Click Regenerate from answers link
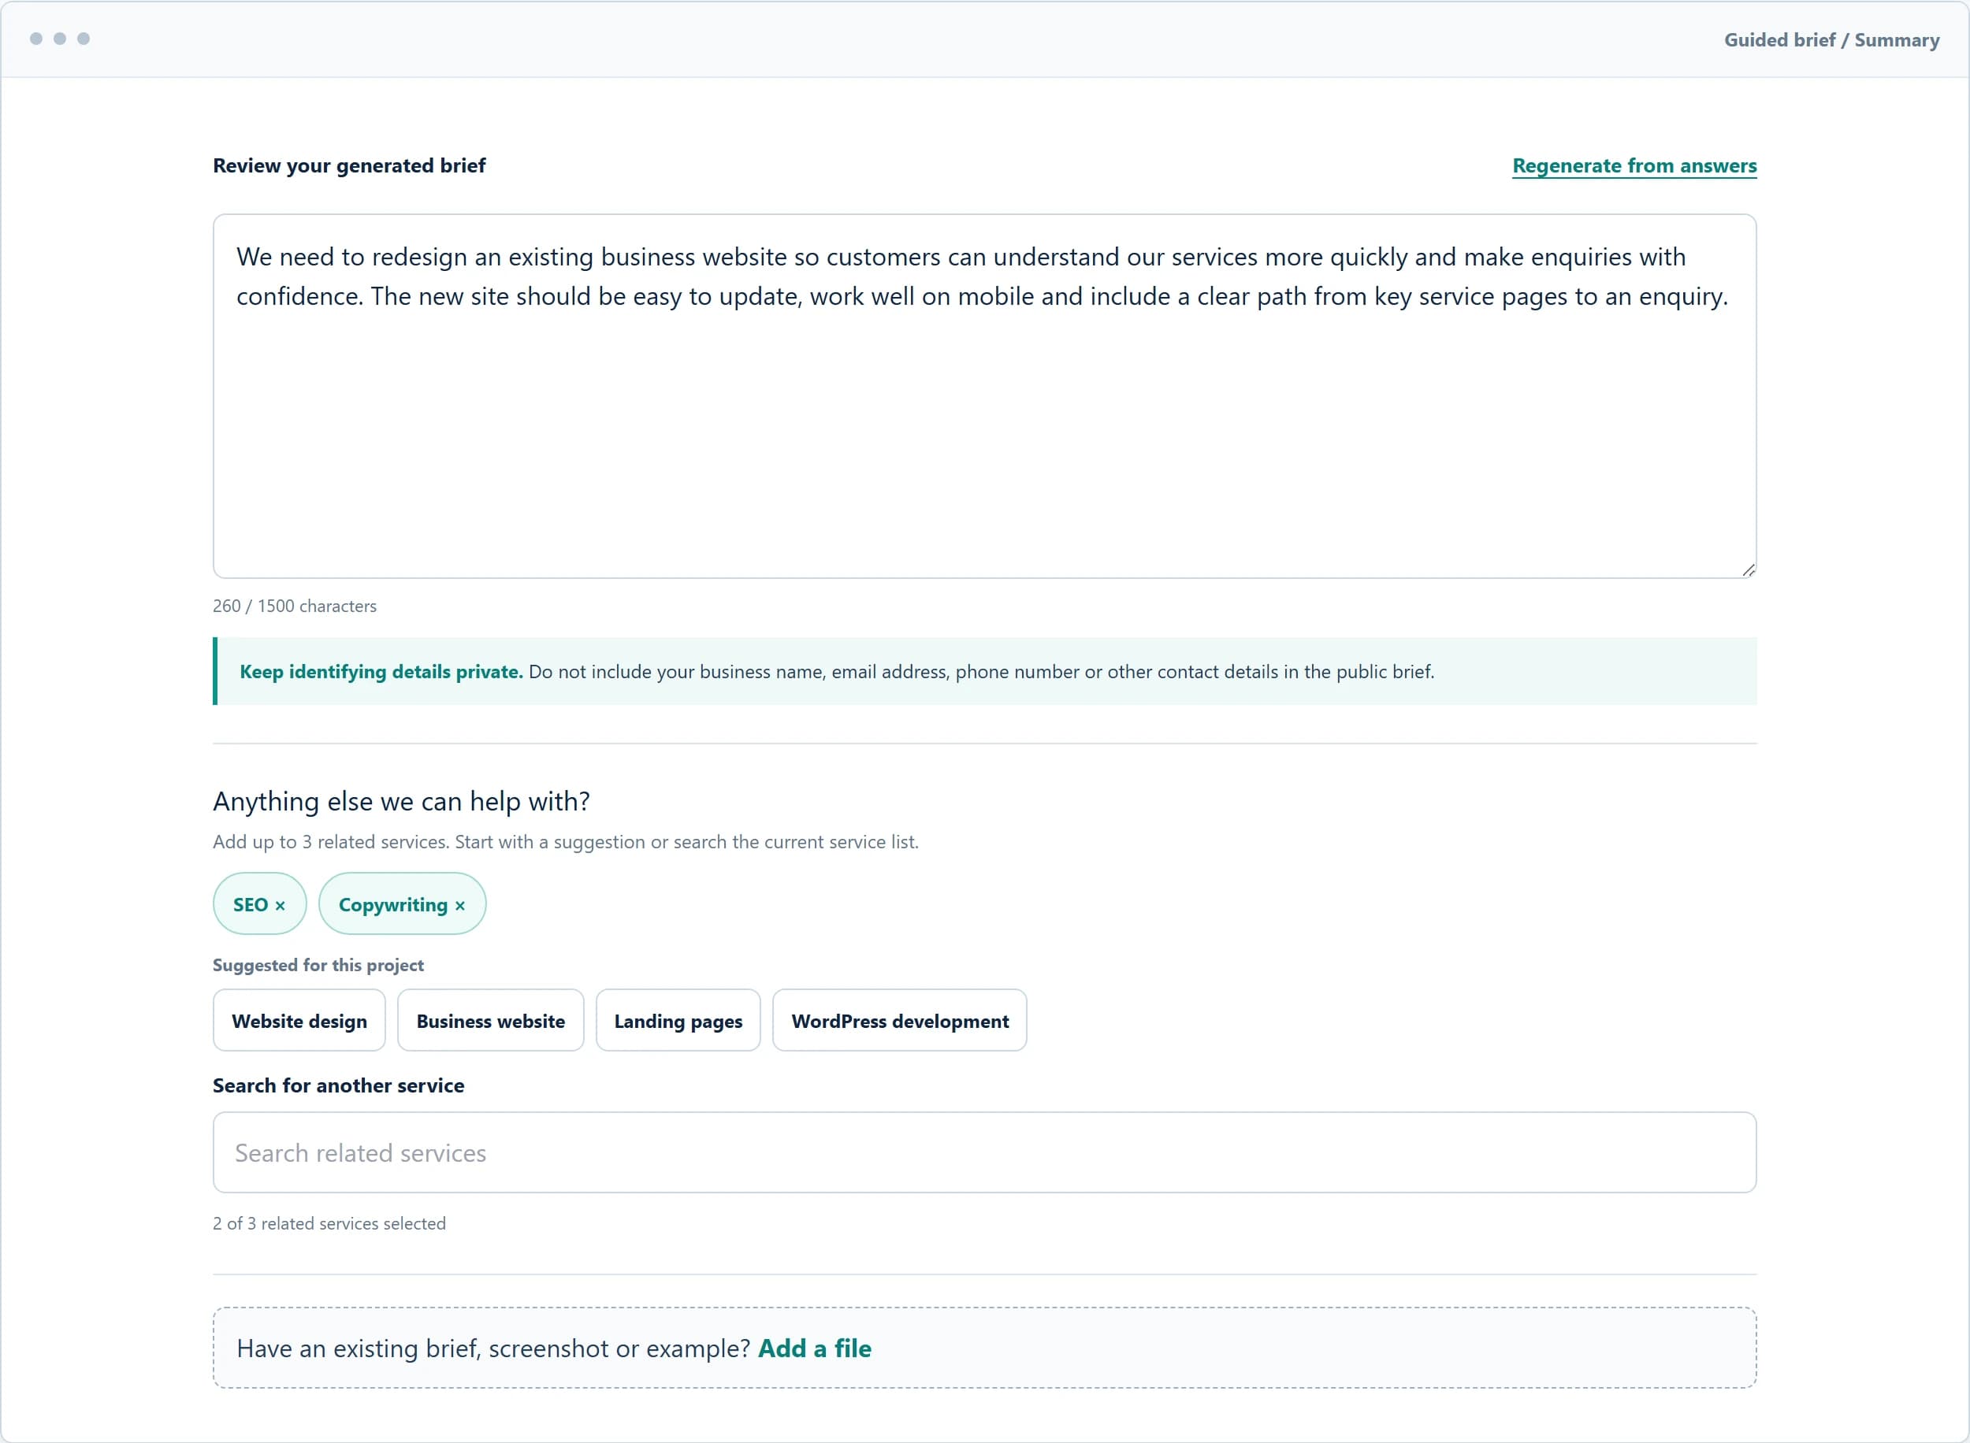Image resolution: width=1970 pixels, height=1443 pixels. click(1634, 166)
